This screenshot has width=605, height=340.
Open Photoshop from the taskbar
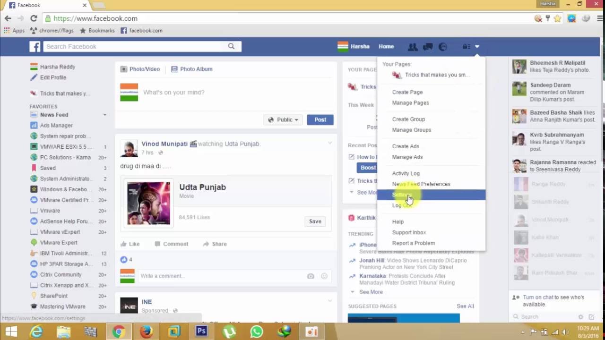(201, 331)
